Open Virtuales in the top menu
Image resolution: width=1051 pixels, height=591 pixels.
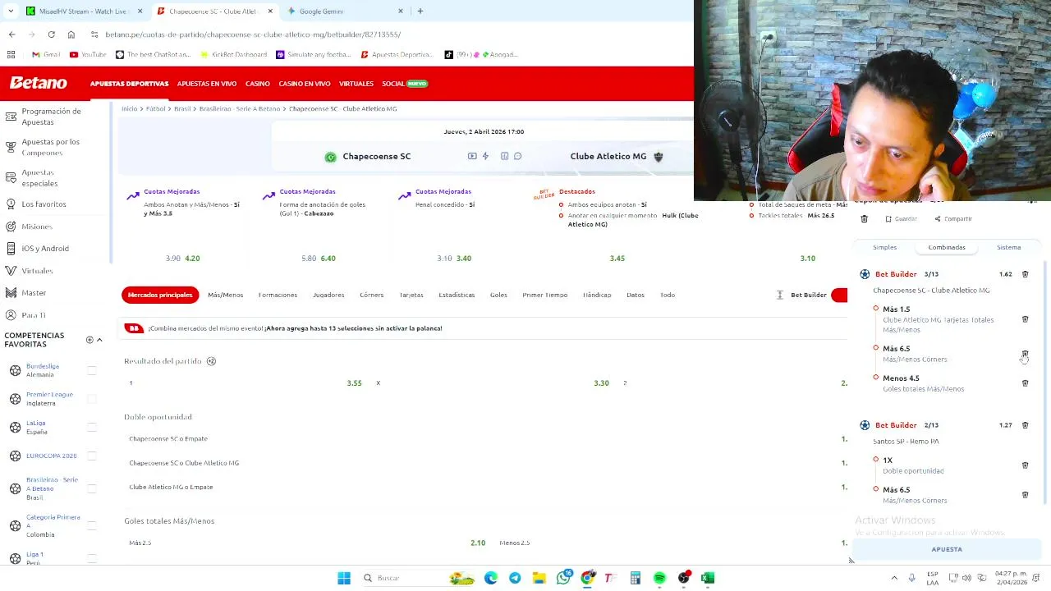click(x=356, y=84)
